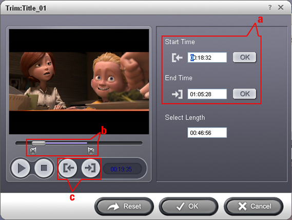Click the Select Length field showing 00:46:56

(x=207, y=133)
